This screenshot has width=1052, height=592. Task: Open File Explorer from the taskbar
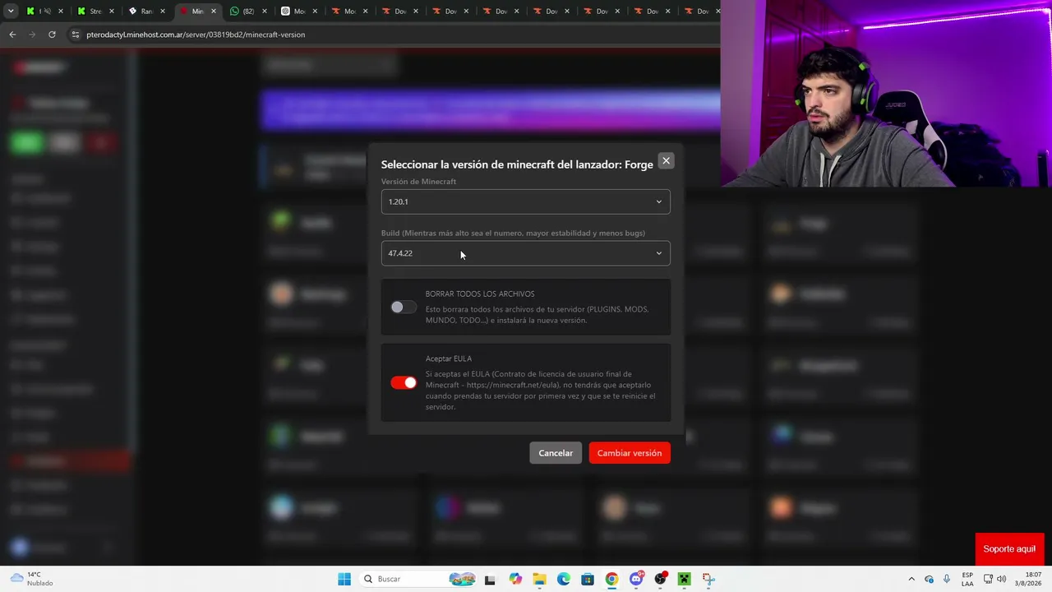tap(539, 579)
